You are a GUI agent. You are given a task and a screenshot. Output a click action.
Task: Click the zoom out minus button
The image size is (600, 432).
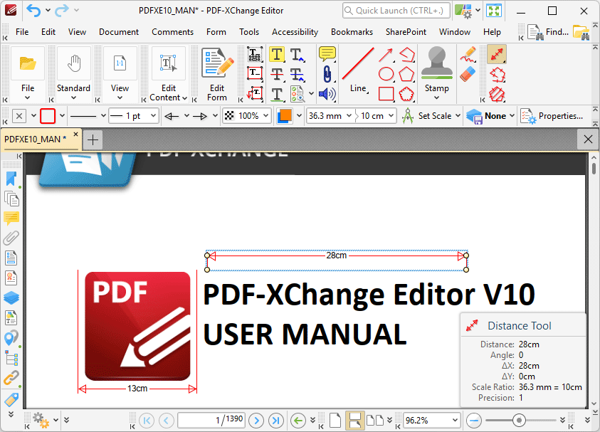click(x=474, y=421)
